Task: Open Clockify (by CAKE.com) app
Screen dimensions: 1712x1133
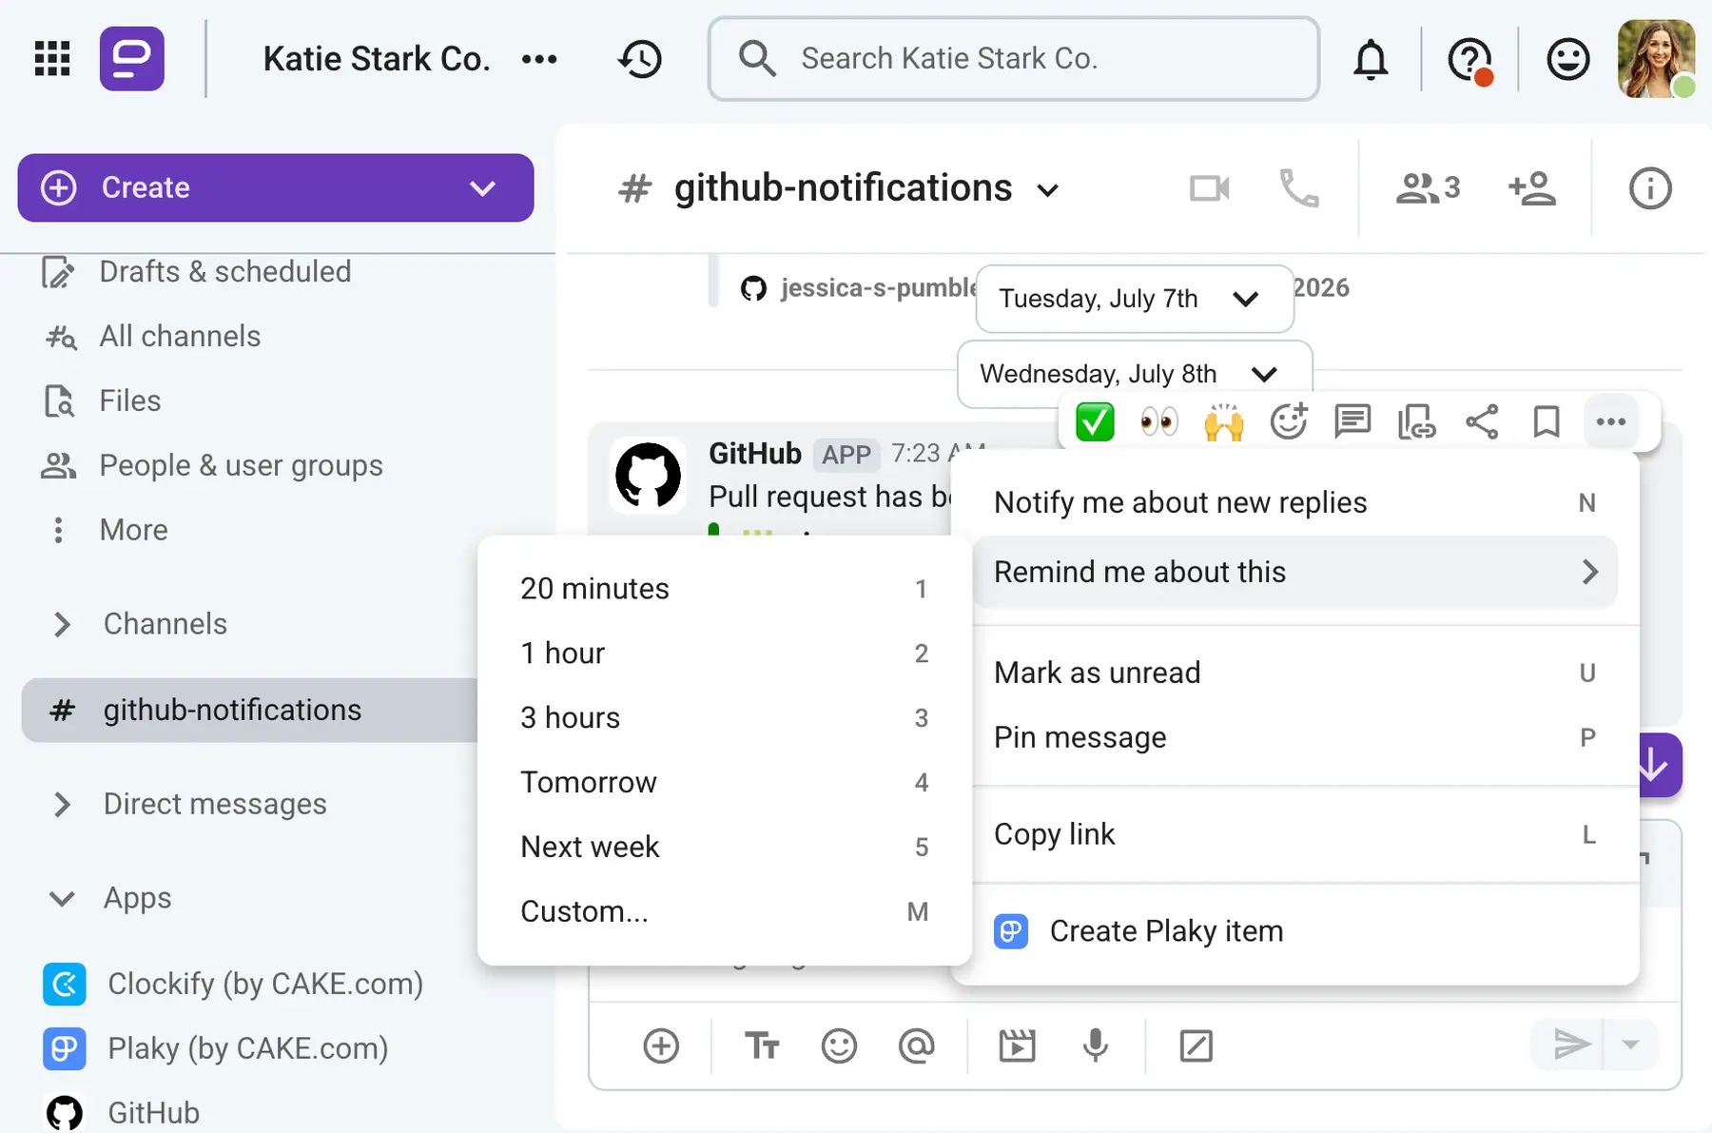Action: click(233, 984)
